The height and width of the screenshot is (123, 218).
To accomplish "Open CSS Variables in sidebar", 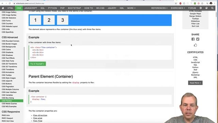I will click(7, 95).
